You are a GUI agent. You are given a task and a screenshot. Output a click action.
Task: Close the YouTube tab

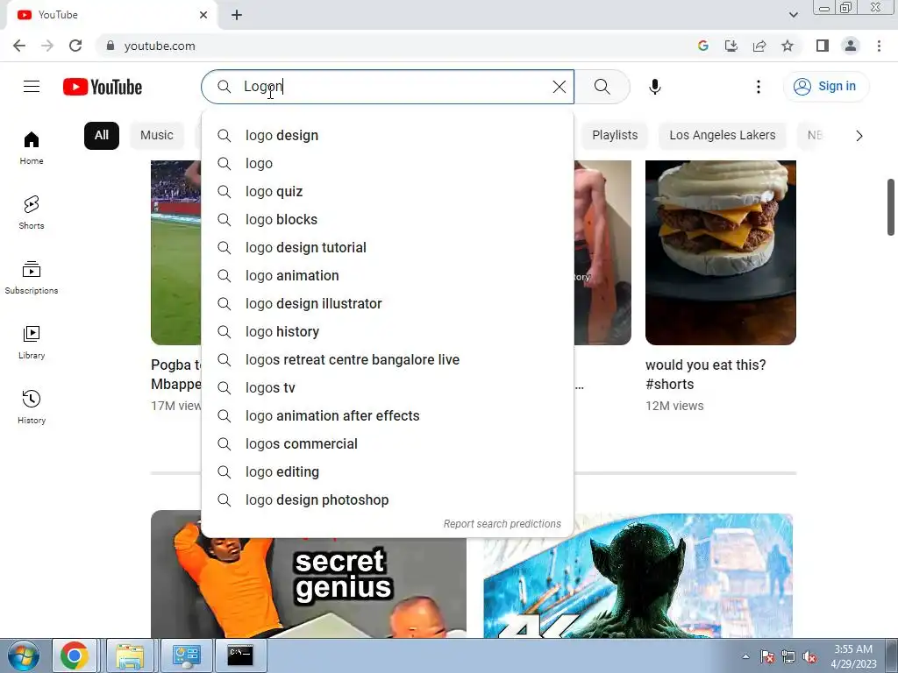(203, 15)
